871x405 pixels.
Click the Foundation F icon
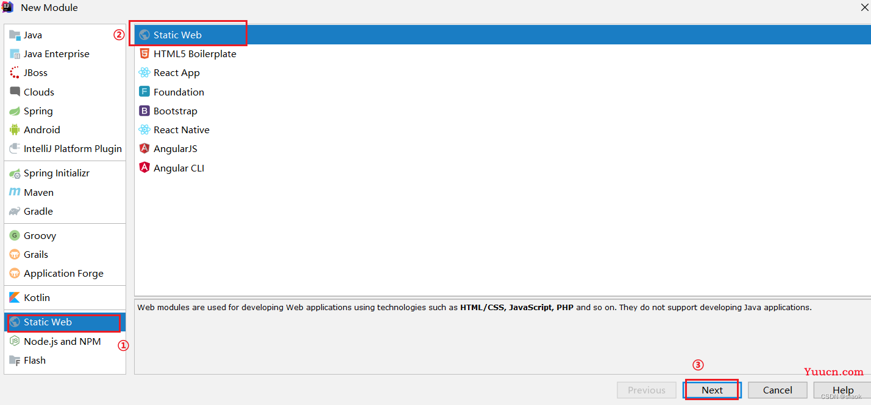point(144,92)
